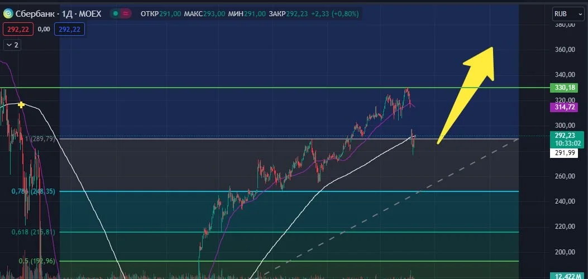The height and width of the screenshot is (279, 588).
Task: Click the 260,00 price scale value
Action: click(x=565, y=176)
